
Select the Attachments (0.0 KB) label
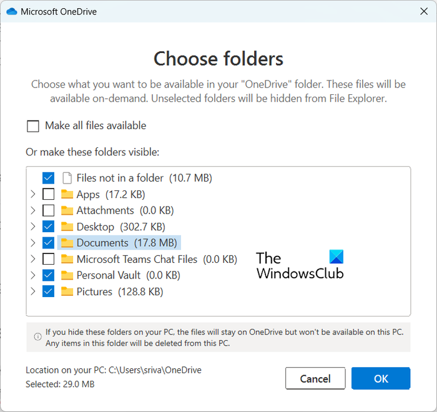(x=125, y=210)
